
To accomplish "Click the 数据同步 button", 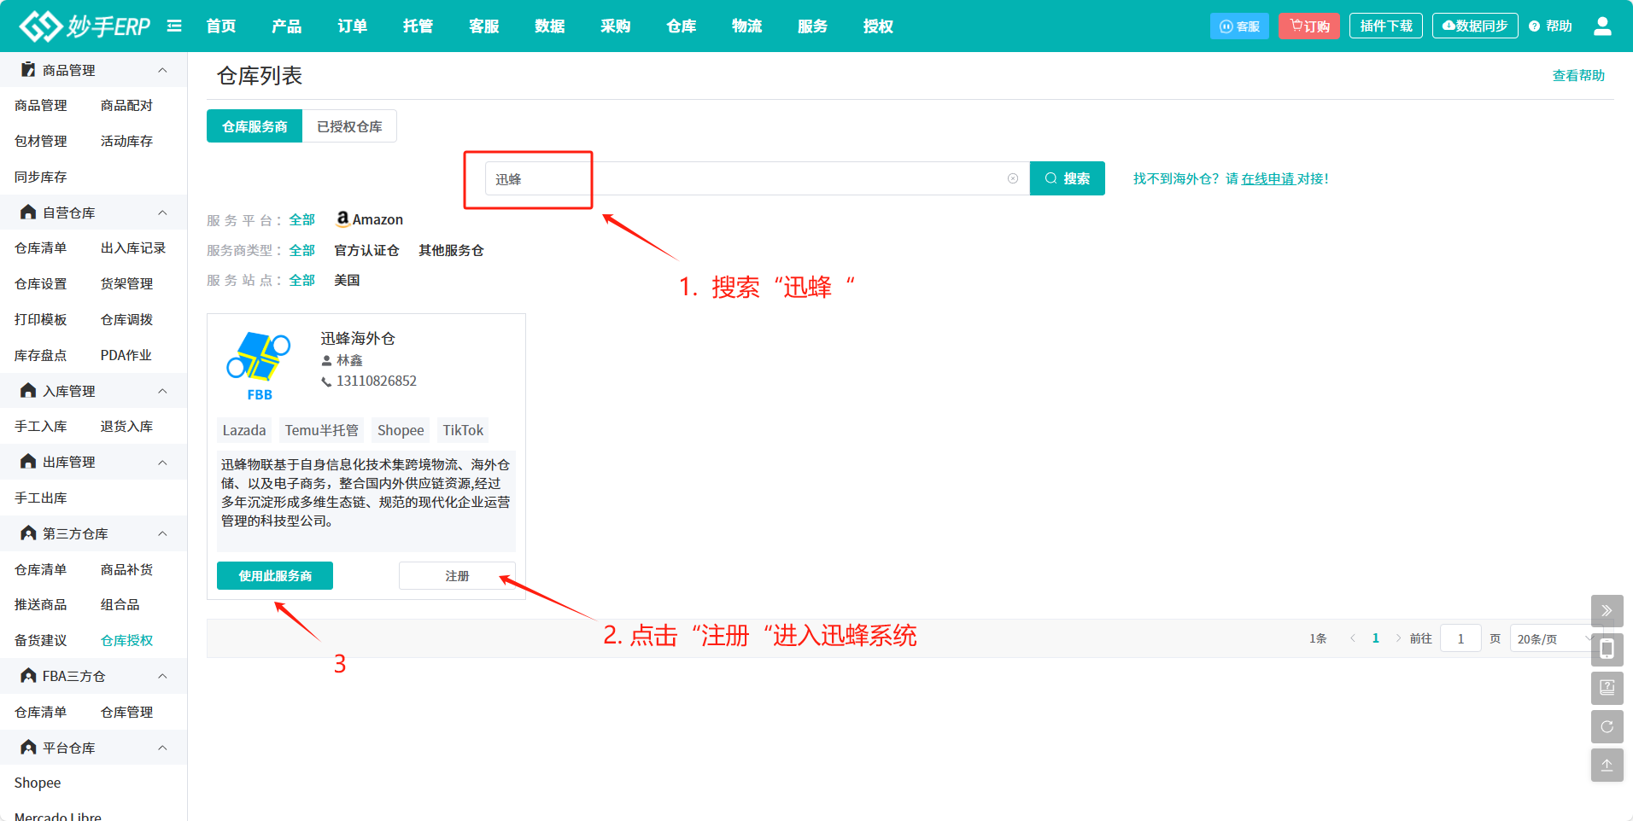I will [x=1475, y=26].
